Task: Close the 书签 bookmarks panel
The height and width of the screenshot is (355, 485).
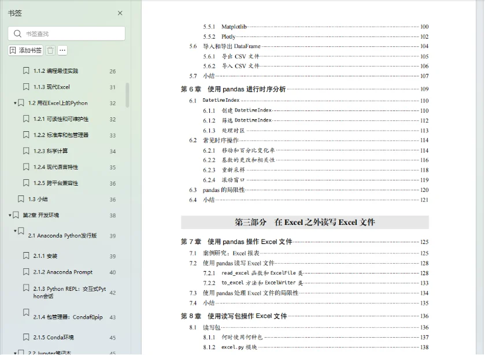Action: coord(120,13)
